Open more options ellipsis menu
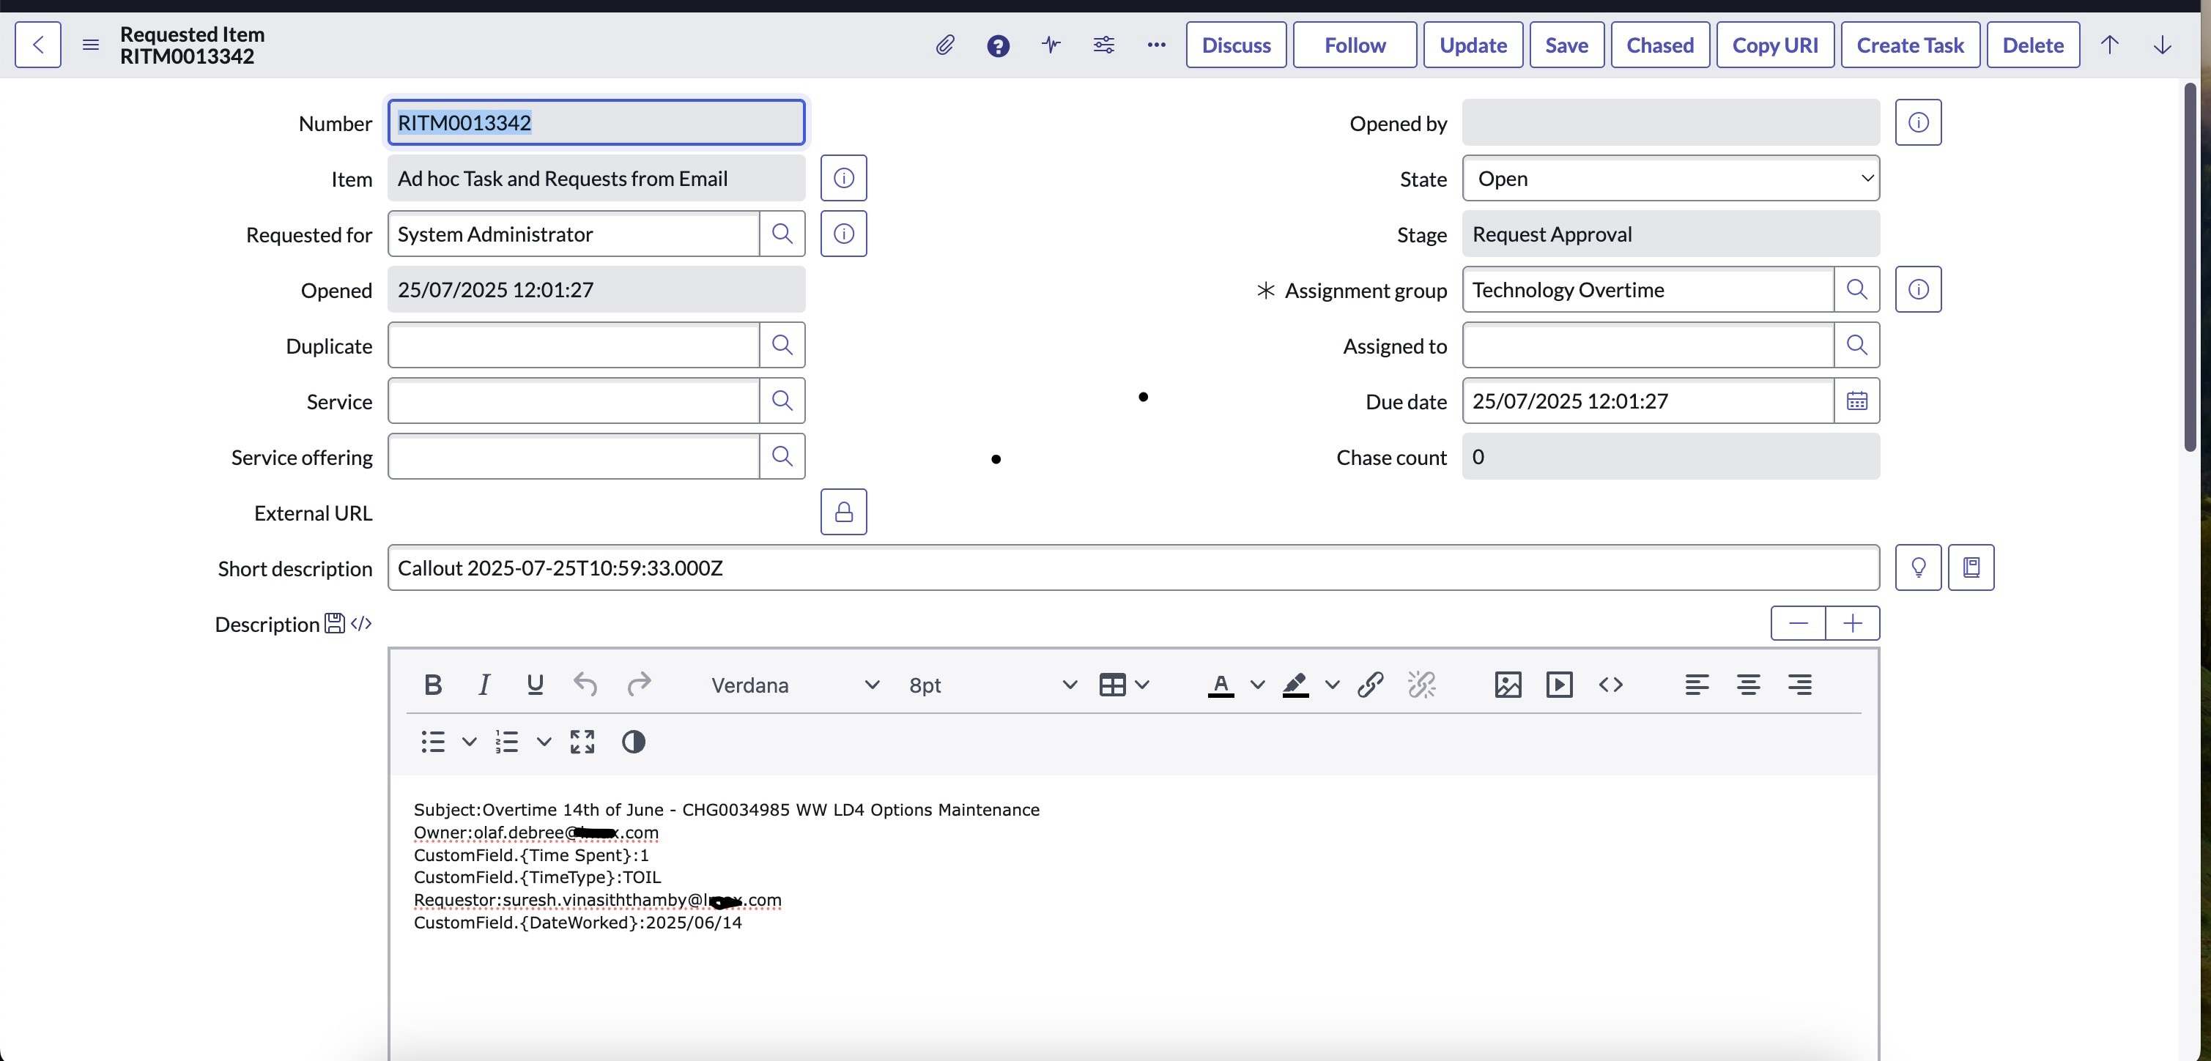The image size is (2211, 1061). tap(1156, 45)
